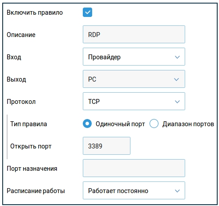219x206 pixels.
Task: Uncheck the Включить правило checkbox
Action: pos(87,12)
